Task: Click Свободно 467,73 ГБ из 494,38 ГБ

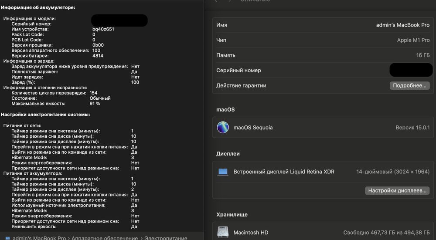Action: coord(386,233)
